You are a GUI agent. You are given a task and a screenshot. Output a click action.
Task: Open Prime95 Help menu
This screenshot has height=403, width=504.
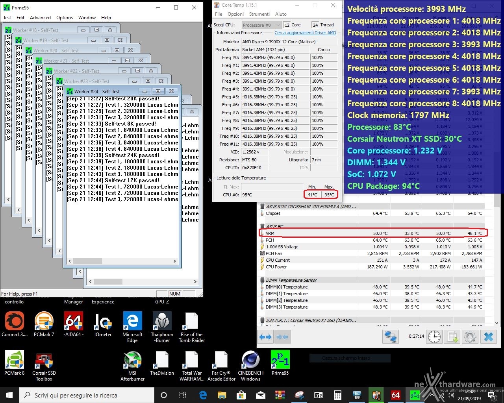coord(106,18)
